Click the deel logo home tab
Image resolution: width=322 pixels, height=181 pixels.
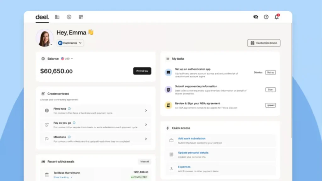point(42,17)
